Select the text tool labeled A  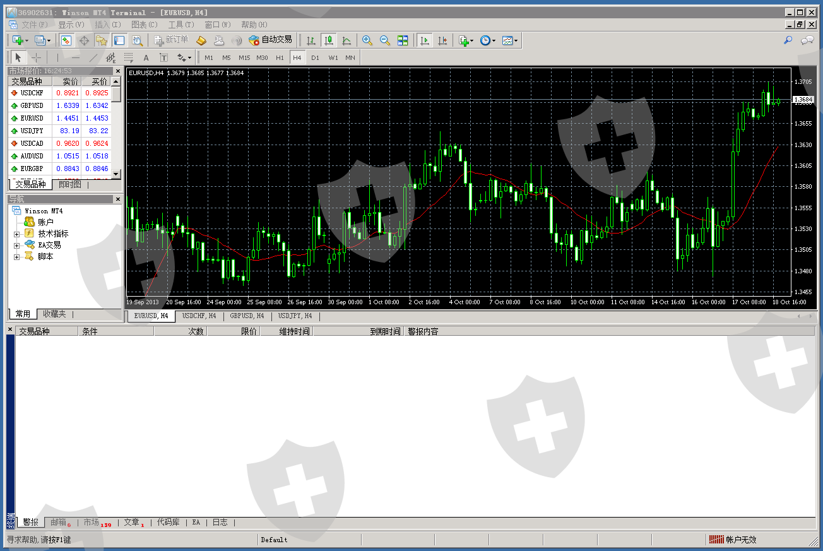[x=146, y=57]
